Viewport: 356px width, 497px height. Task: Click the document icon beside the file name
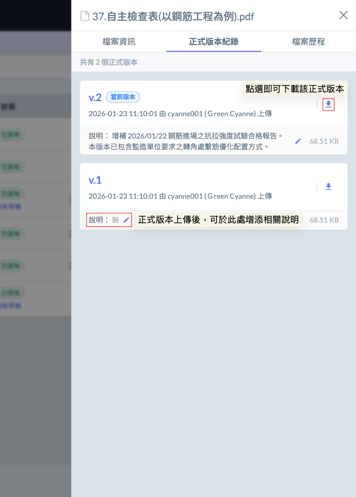tap(84, 16)
